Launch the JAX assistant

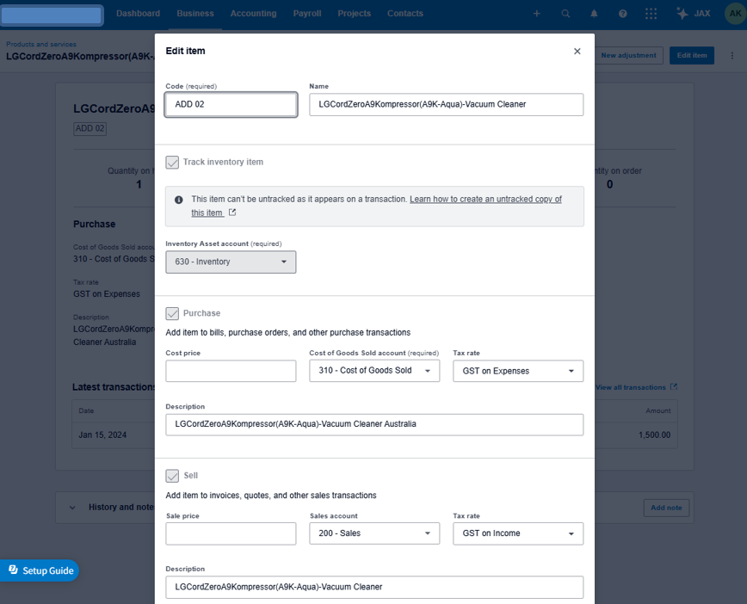pyautogui.click(x=694, y=14)
